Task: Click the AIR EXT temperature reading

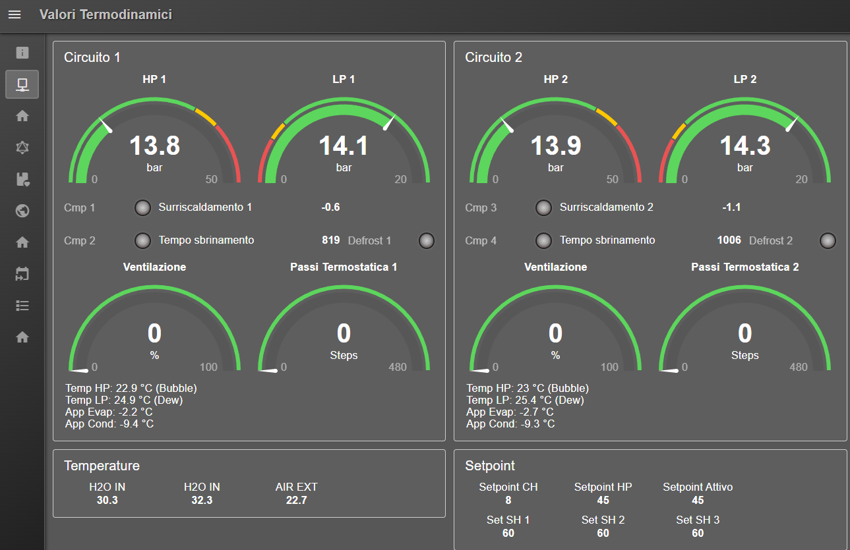Action: (x=296, y=501)
